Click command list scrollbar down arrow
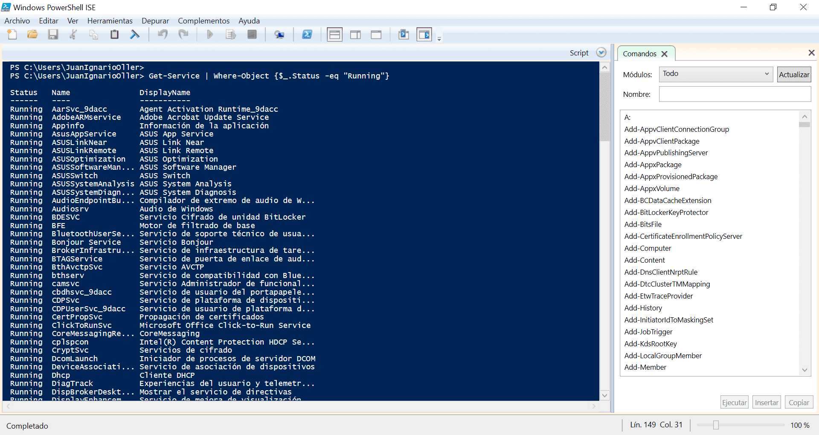 804,370
